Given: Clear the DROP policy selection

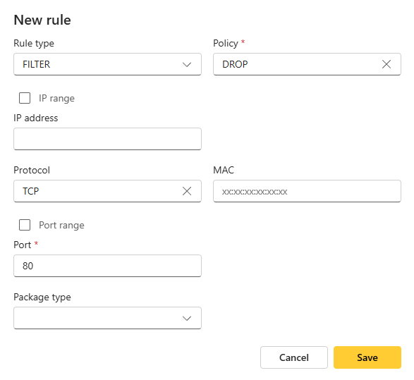Looking at the screenshot, I should (x=386, y=64).
